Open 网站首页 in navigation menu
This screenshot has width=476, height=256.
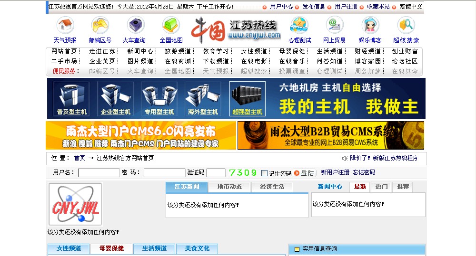pyautogui.click(x=64, y=51)
